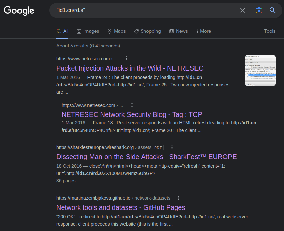The width and height of the screenshot is (284, 231).
Task: Click the Google logo
Action: pyautogui.click(x=19, y=10)
